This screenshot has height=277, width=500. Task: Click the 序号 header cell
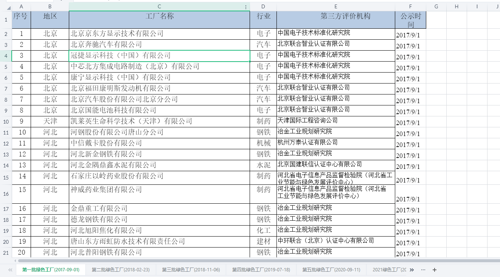21,20
